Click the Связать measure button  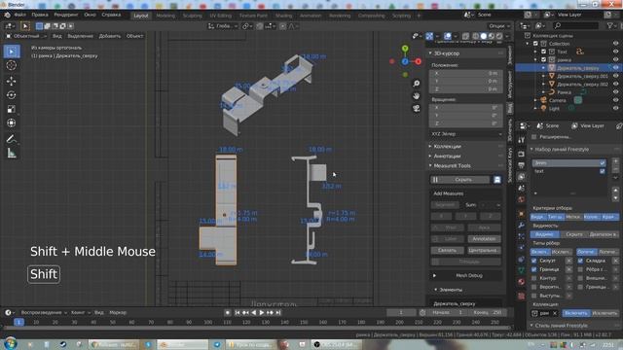[448, 251]
